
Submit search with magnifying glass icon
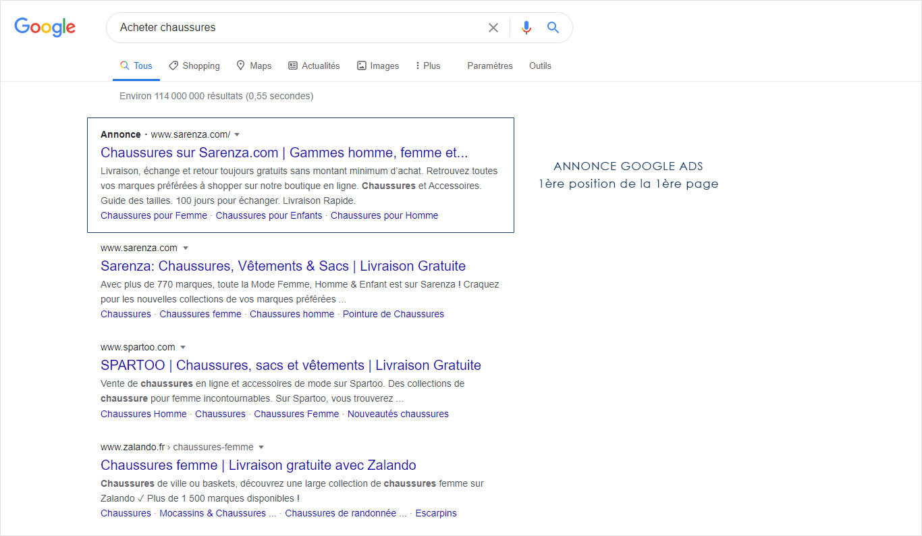click(553, 28)
